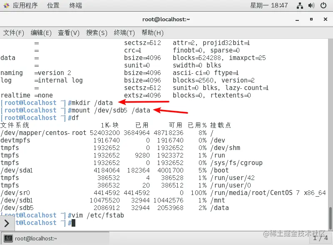This screenshot has height=245, width=333.
Task: Click the /dev/sdb5 filesystem entry
Action: coord(17,208)
